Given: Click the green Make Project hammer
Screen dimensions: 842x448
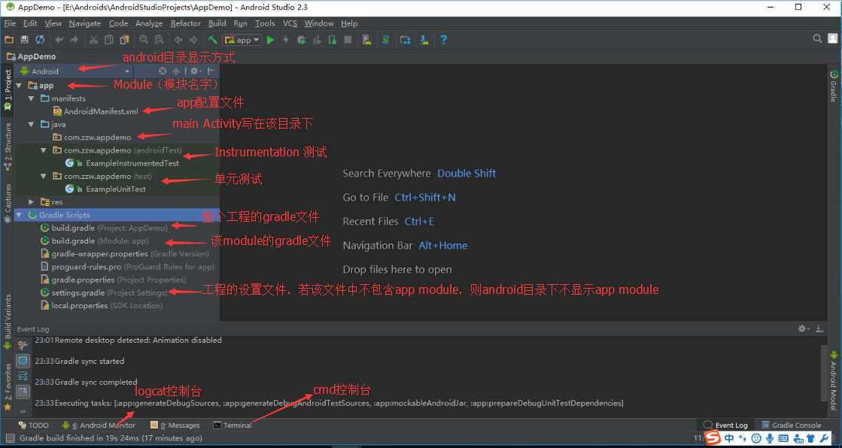Looking at the screenshot, I should 213,40.
